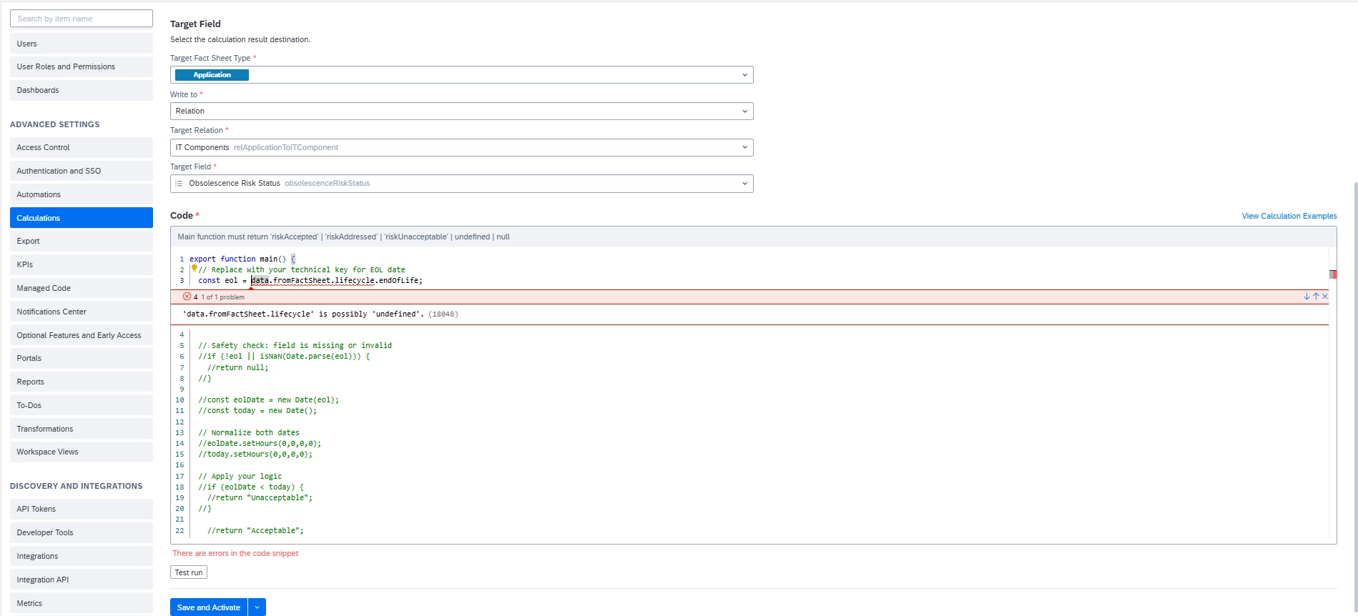Viewport: 1358px width, 616px height.
Task: Click the red error circle icon in problem bar
Action: [x=187, y=297]
